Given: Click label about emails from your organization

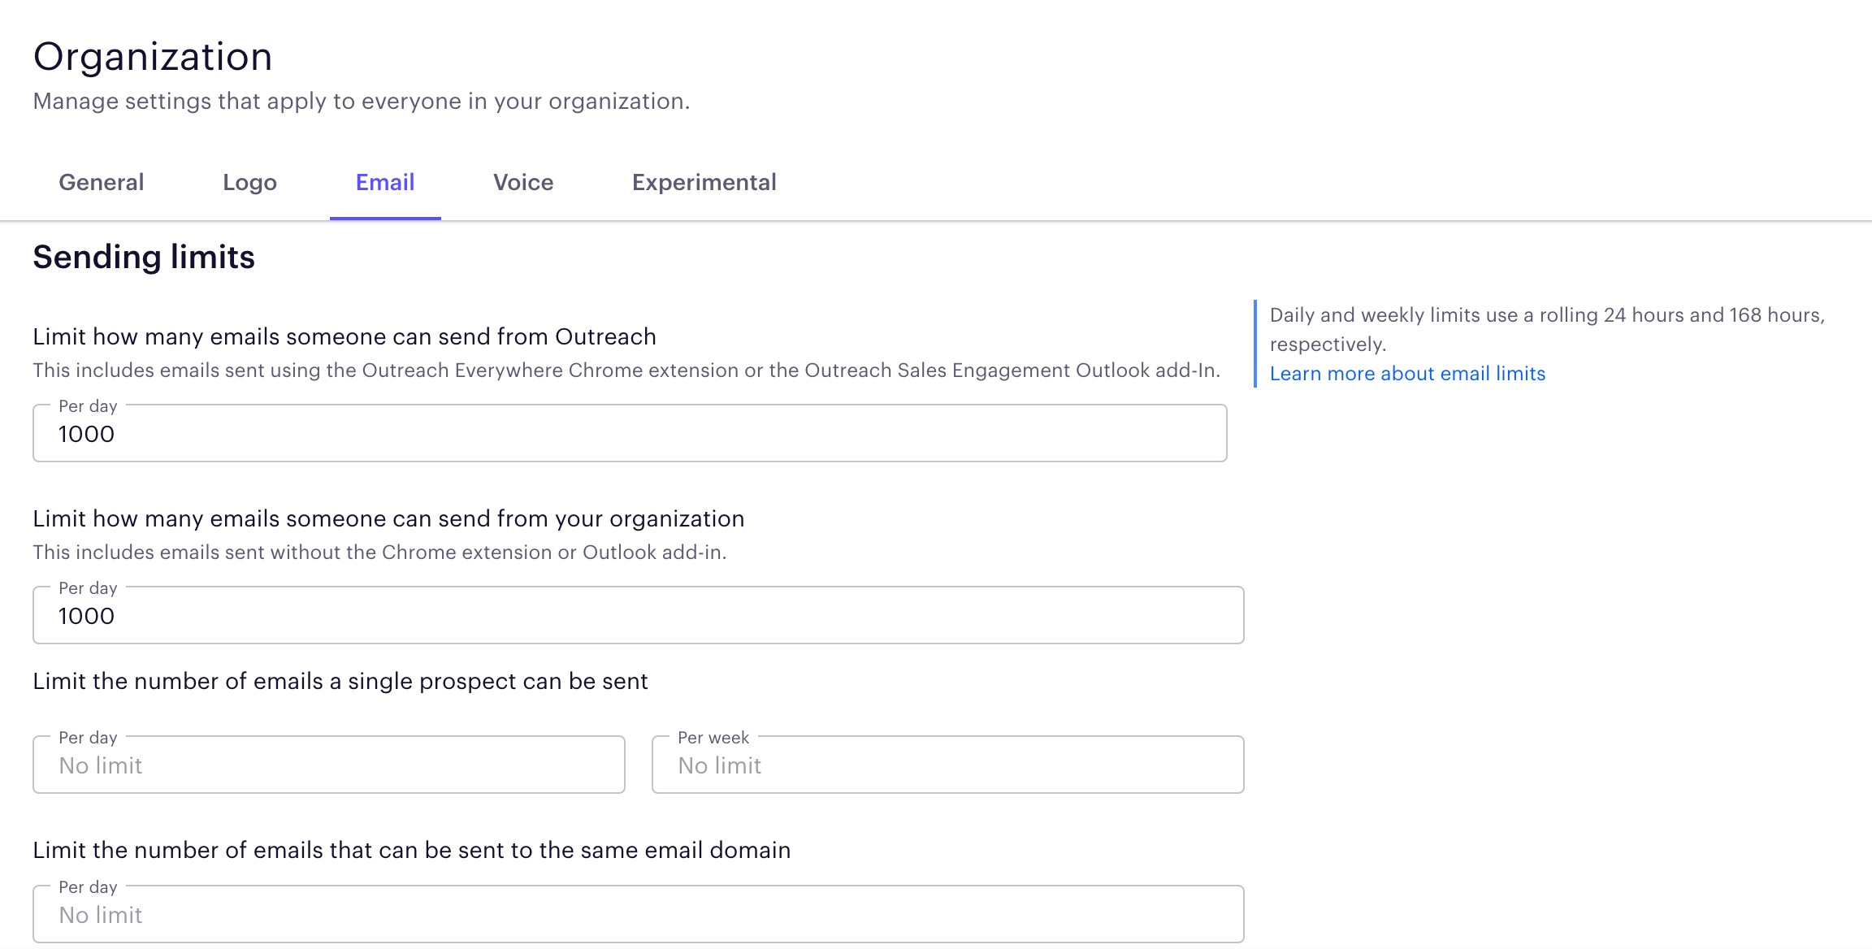Looking at the screenshot, I should 388,518.
